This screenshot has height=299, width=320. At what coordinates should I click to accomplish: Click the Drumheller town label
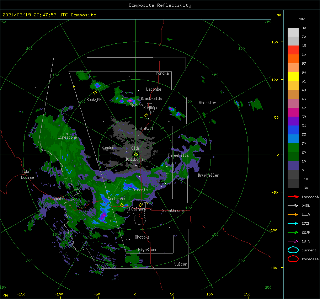(x=208, y=175)
